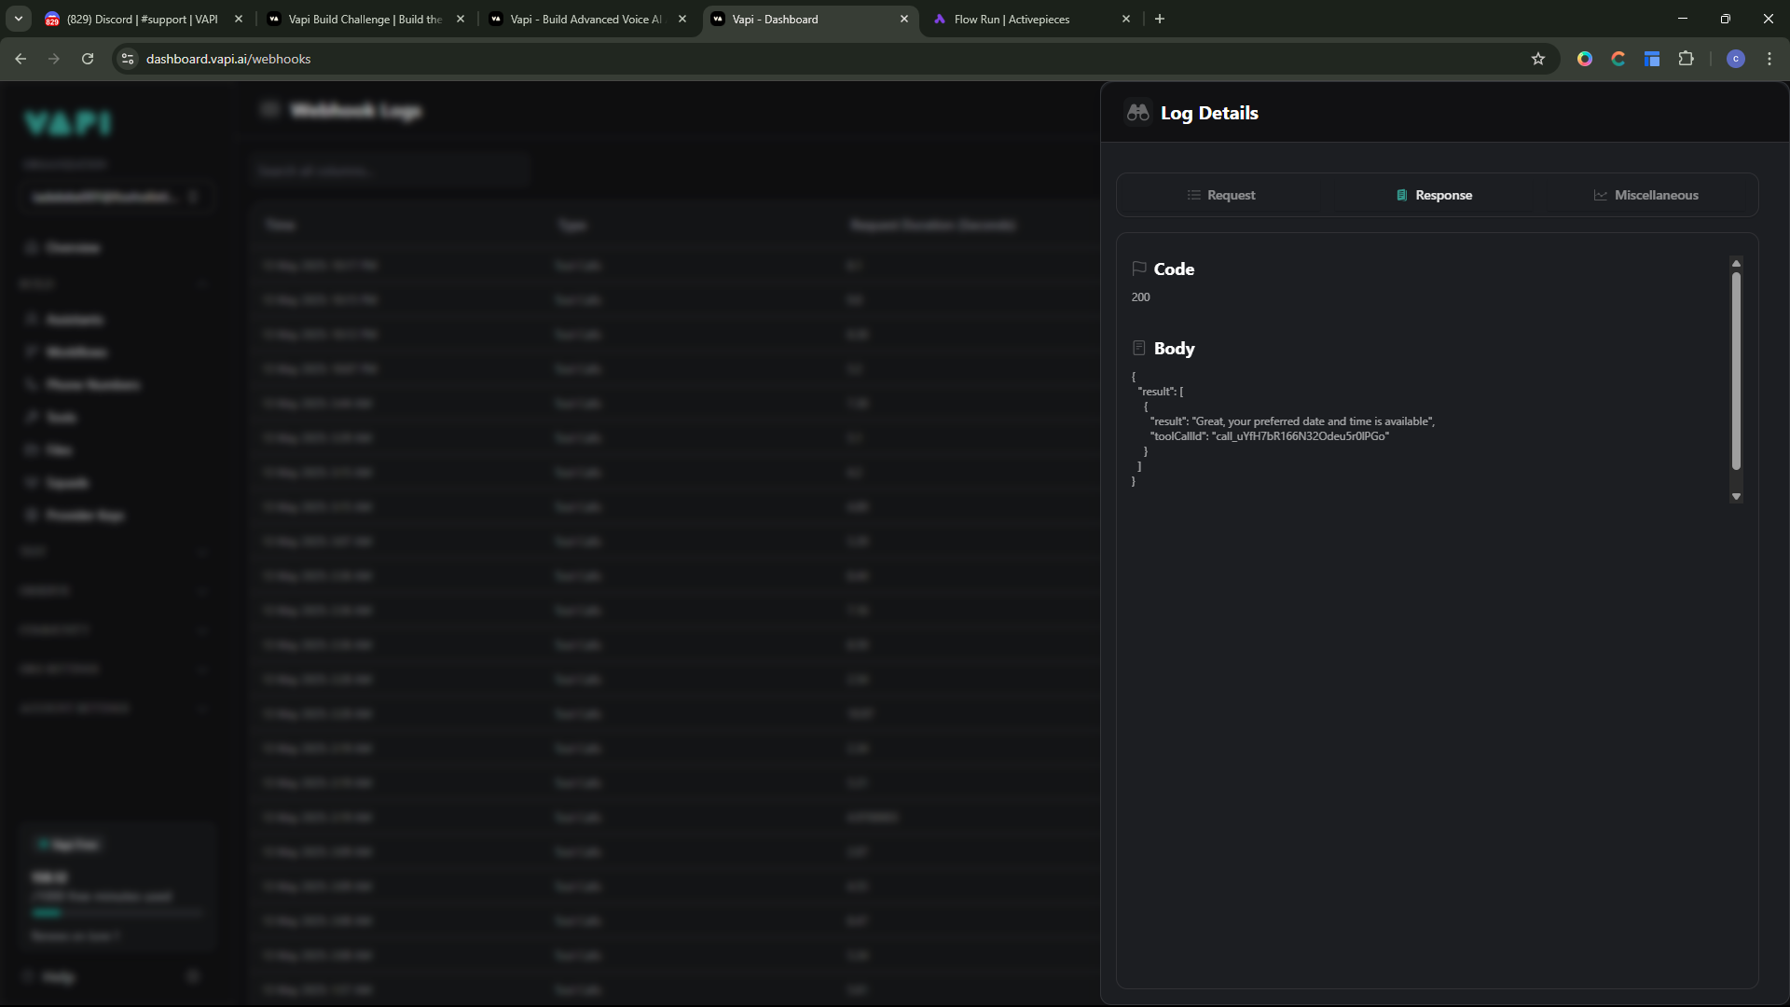This screenshot has width=1790, height=1007.
Task: Click the binoculars icon beside Log Details
Action: 1137,113
